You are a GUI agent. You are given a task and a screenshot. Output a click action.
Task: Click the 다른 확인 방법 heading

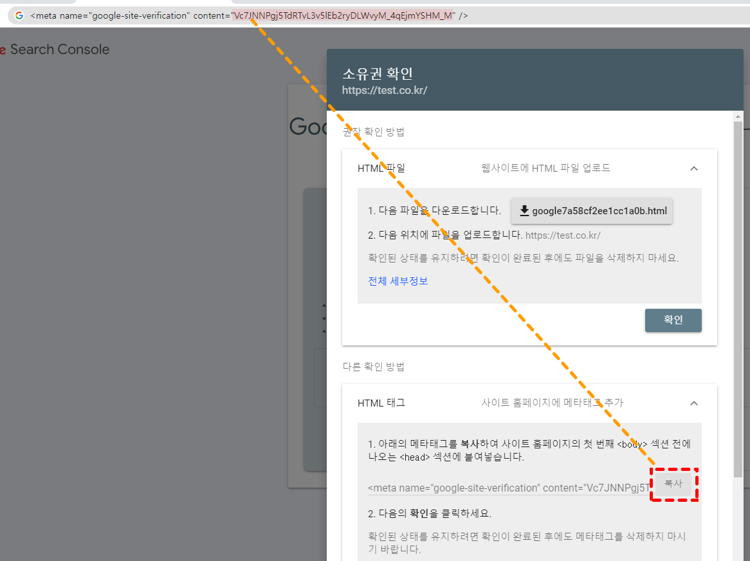[374, 367]
